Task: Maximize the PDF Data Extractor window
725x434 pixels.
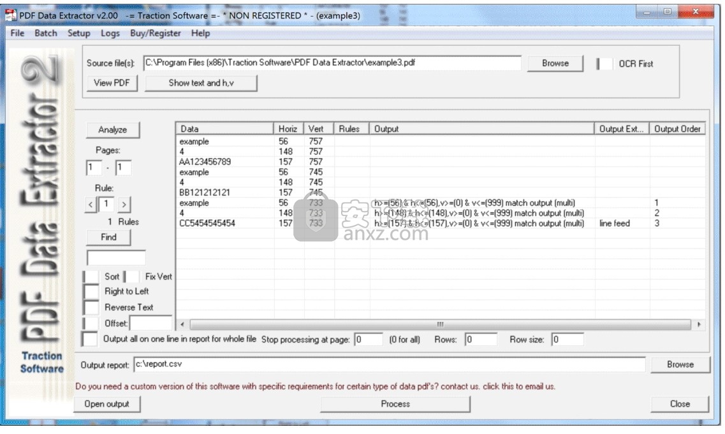Action: 667,12
